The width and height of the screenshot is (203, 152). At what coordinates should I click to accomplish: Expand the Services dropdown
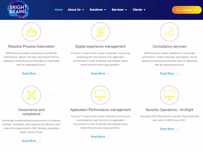click(x=119, y=10)
